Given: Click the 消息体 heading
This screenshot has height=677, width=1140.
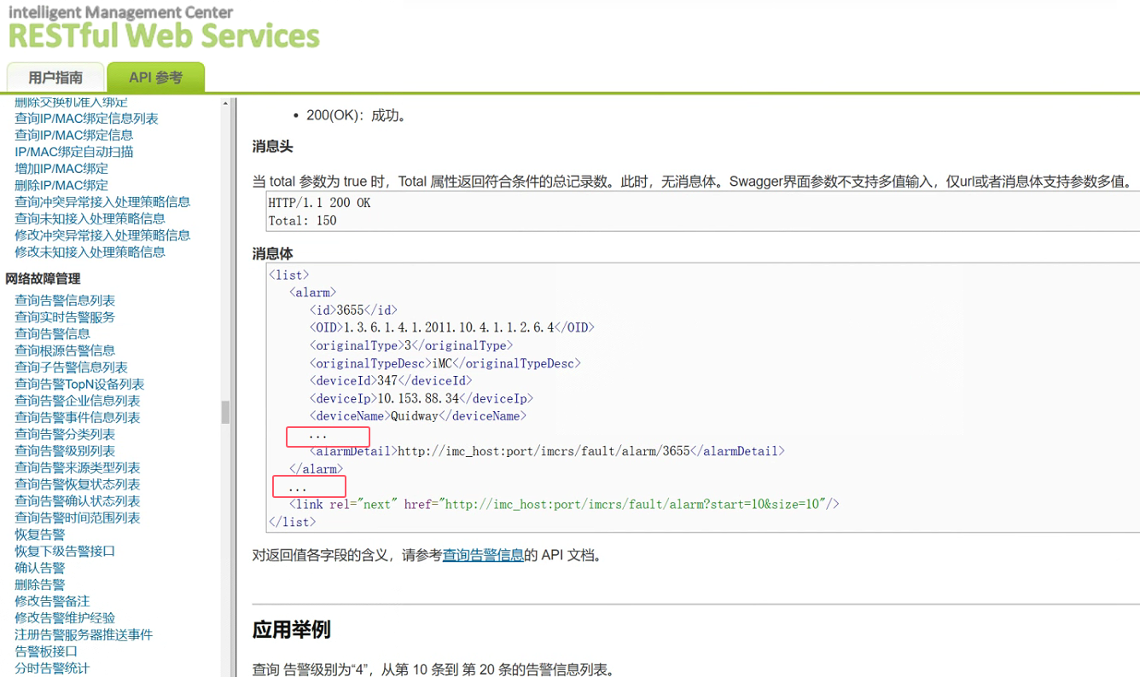Looking at the screenshot, I should (x=273, y=254).
